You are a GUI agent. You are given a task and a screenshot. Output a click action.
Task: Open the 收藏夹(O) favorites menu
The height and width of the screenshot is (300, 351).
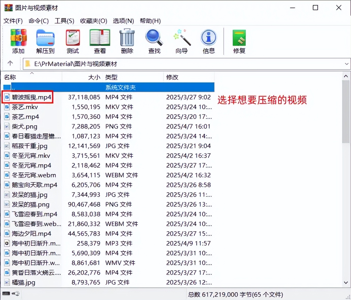[x=93, y=21]
